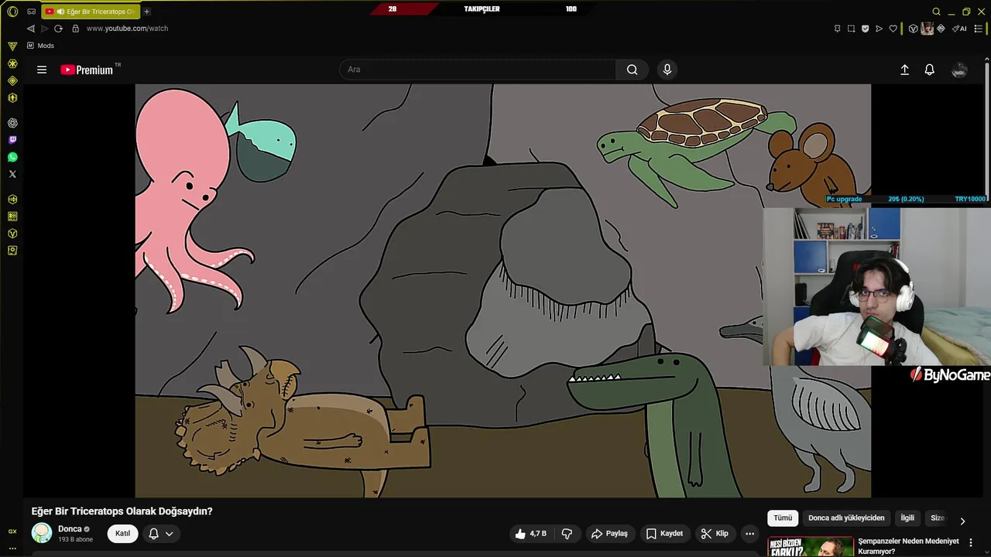991x557 pixels.
Task: Switch to the Eğer Bir Triceratops tab
Action: pos(91,12)
